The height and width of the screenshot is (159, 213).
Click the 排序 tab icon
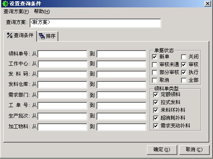click(41, 36)
